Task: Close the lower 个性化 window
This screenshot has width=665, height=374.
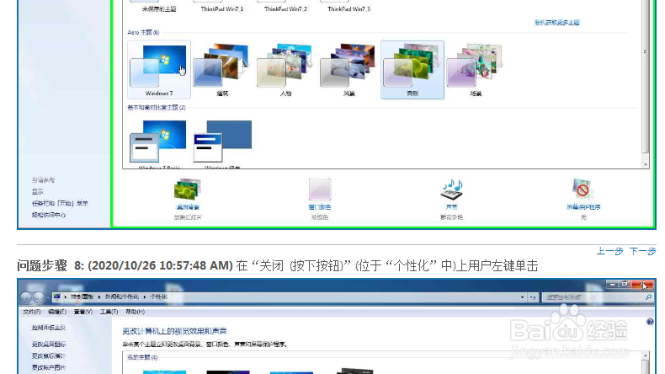Action: coord(642,284)
